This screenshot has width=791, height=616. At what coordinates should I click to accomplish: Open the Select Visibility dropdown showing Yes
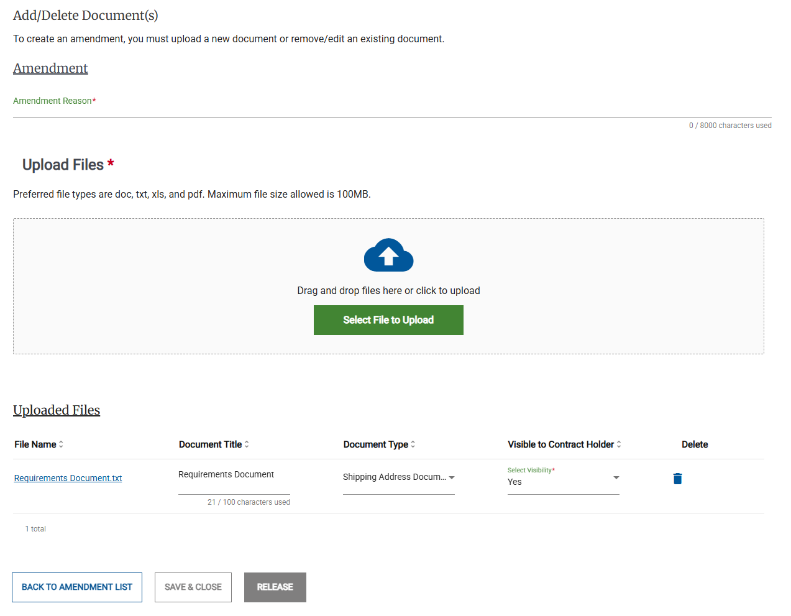click(x=559, y=482)
